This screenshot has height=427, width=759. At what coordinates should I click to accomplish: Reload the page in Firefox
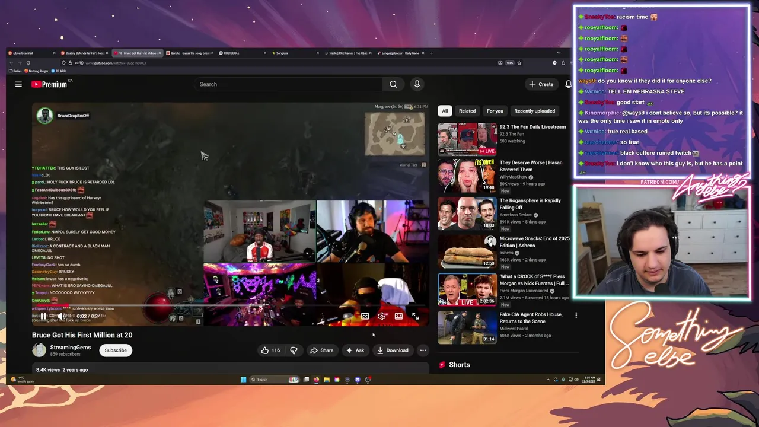click(28, 63)
